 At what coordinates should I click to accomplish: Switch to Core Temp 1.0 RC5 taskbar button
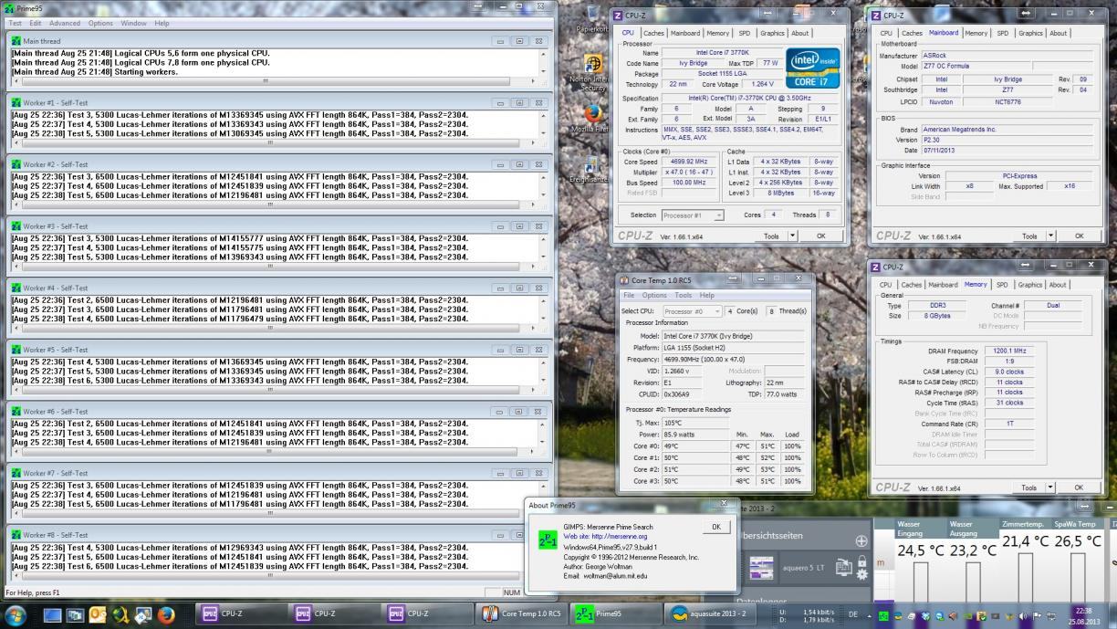point(522,614)
